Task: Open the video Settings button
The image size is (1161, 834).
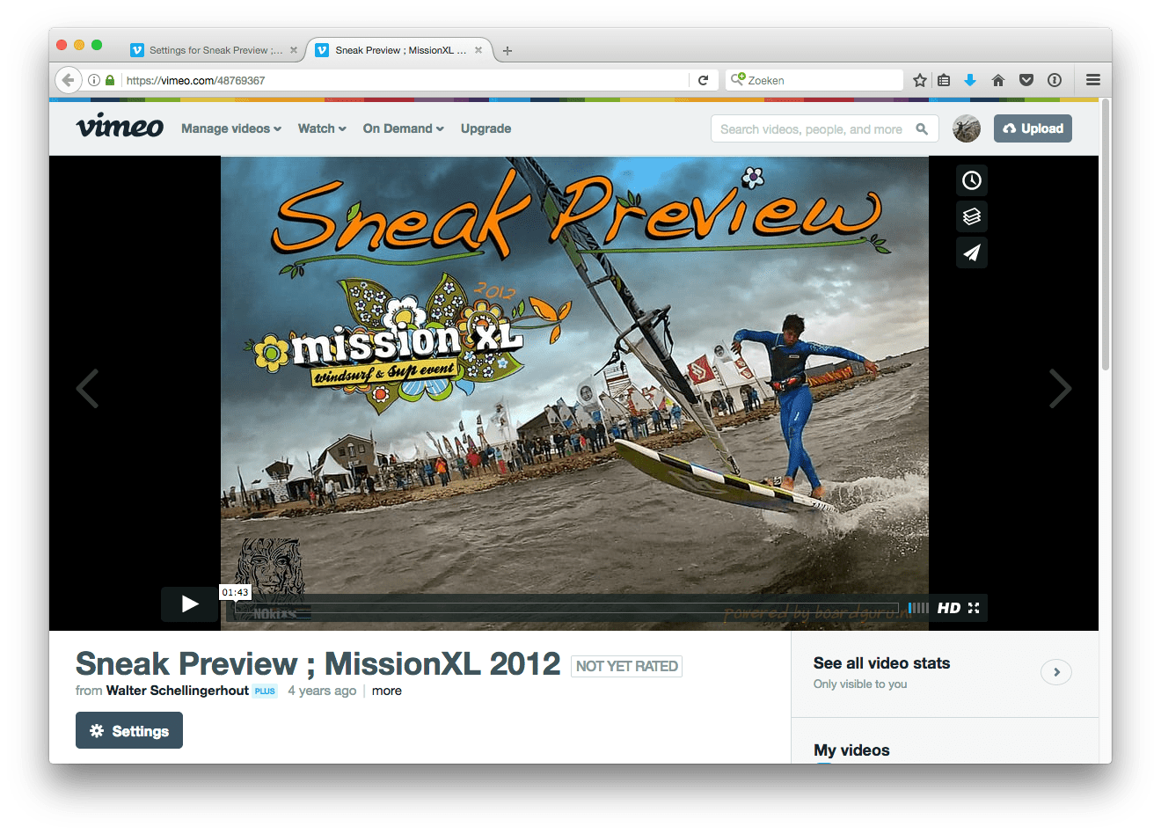Action: [x=129, y=730]
